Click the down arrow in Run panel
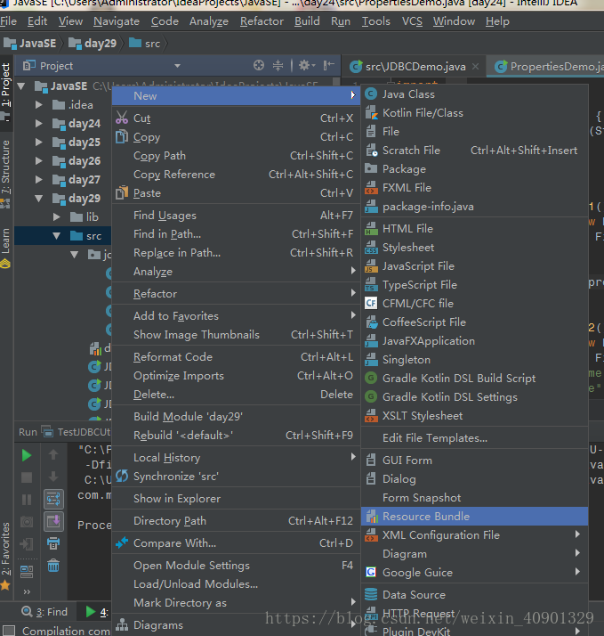Screen dimensions: 604x636 [x=53, y=477]
